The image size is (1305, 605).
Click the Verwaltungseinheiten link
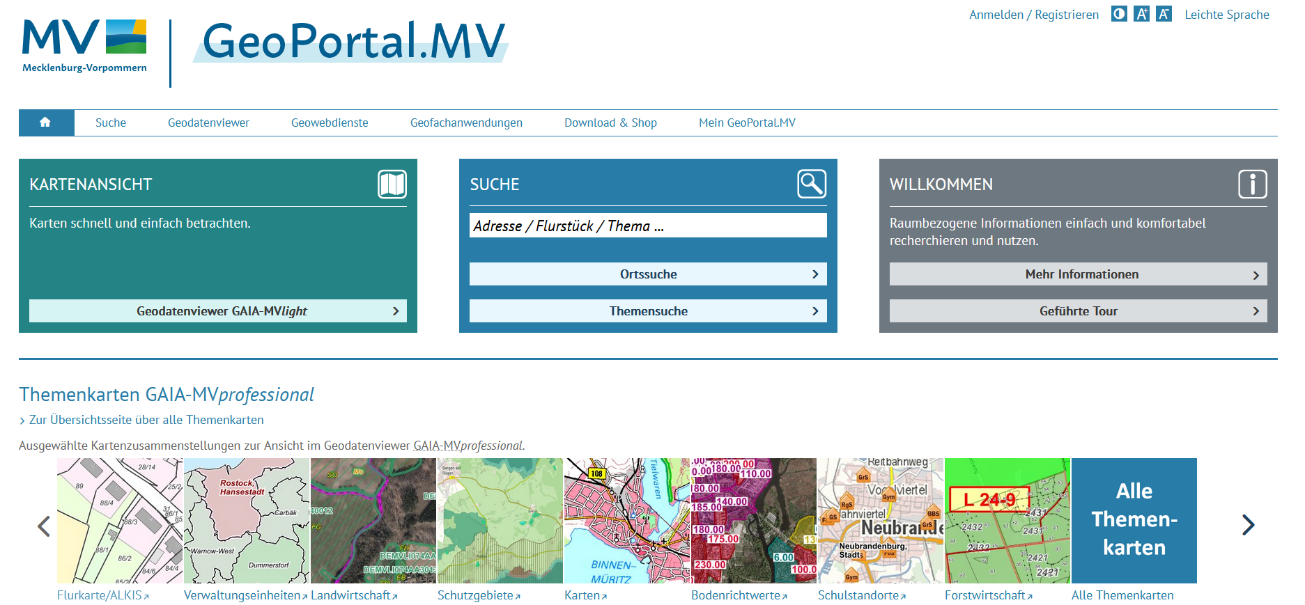click(246, 595)
